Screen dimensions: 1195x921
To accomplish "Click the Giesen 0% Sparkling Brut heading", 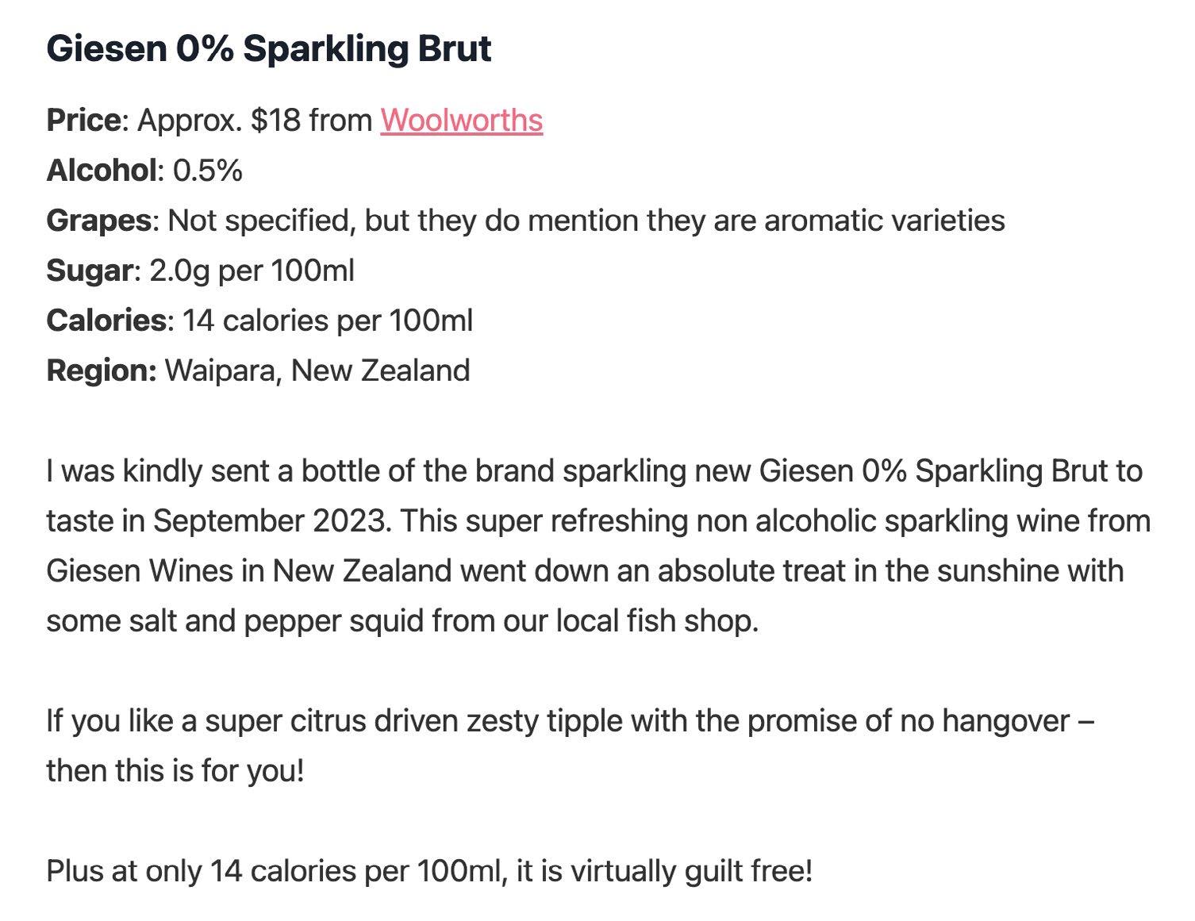I will point(269,48).
